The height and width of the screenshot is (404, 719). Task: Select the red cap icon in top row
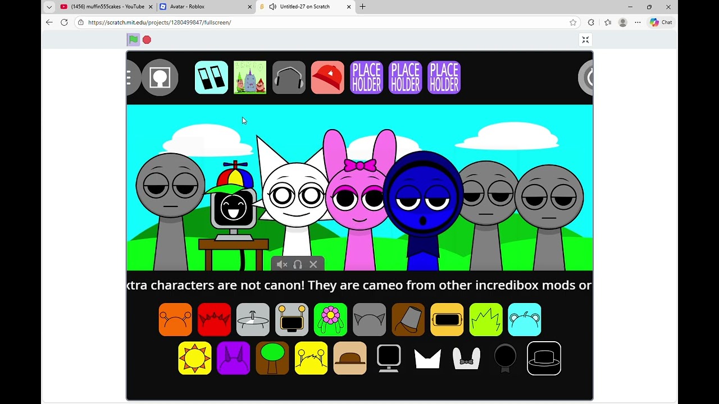(327, 77)
